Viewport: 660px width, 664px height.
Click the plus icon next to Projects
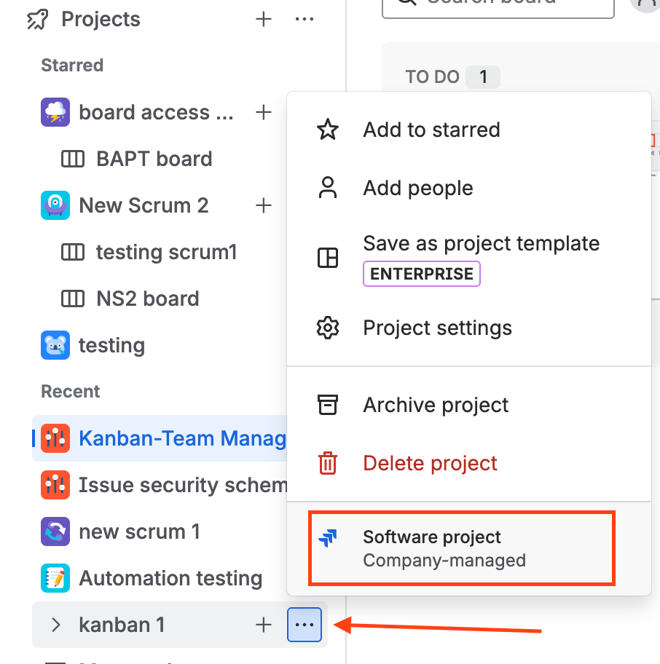click(264, 19)
